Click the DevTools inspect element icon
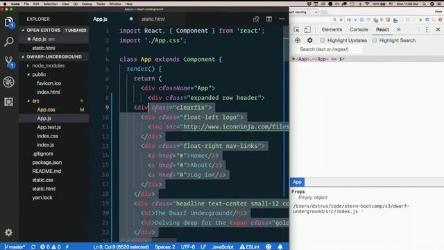The height and width of the screenshot is (250, 444). [x=296, y=30]
